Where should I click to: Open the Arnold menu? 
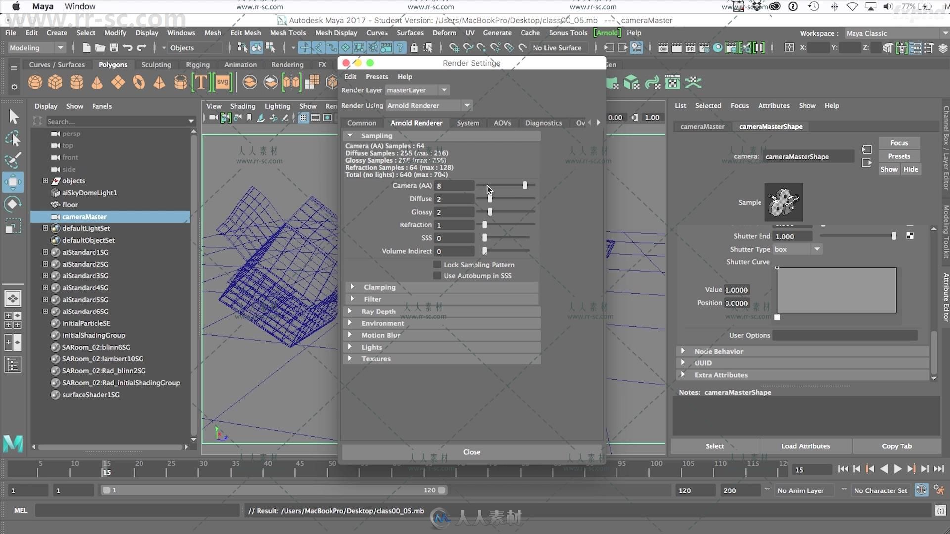(x=607, y=33)
